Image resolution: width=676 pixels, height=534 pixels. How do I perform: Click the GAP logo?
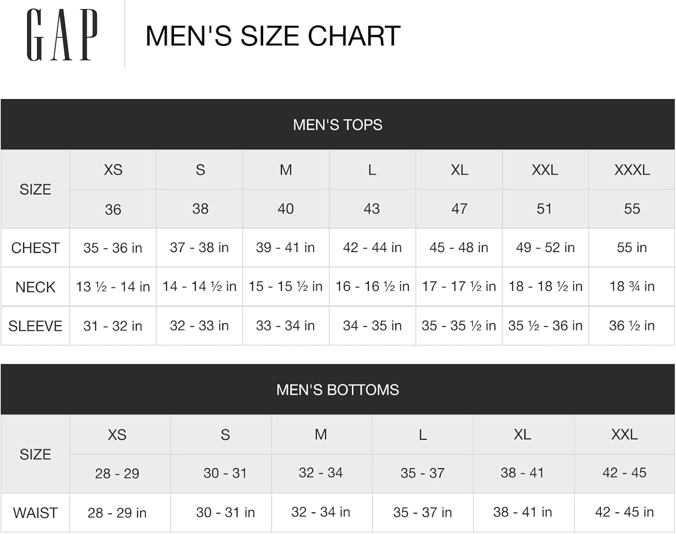62,35
